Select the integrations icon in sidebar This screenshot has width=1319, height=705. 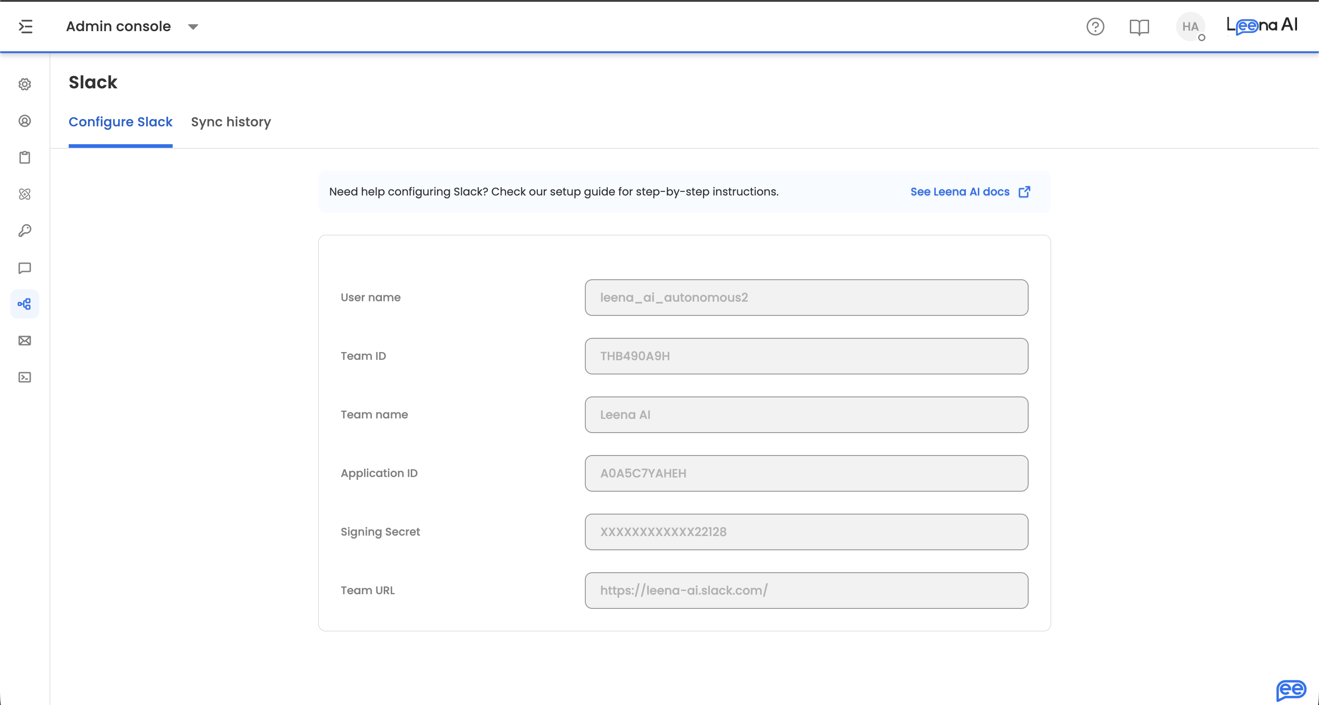(25, 304)
